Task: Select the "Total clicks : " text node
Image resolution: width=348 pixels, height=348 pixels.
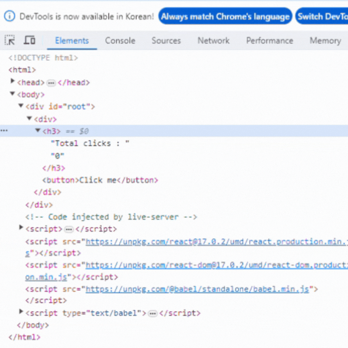Action: coord(90,143)
